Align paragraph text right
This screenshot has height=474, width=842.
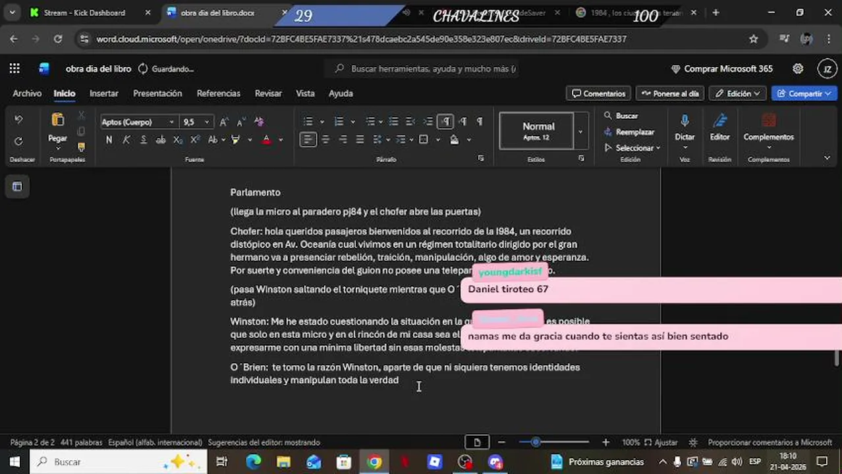point(343,140)
